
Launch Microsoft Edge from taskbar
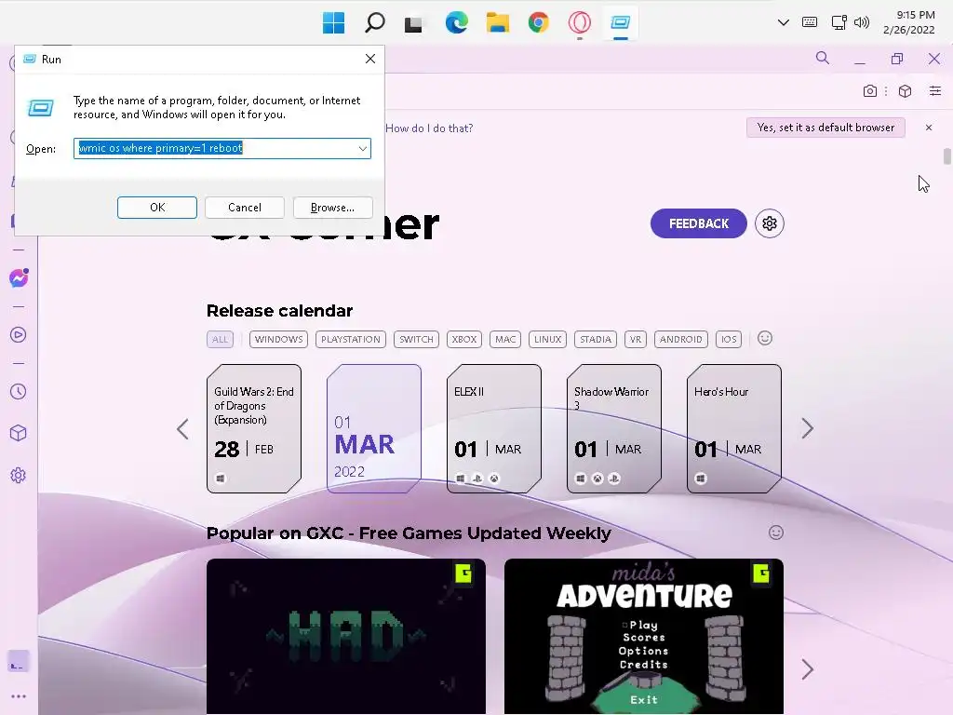point(456,23)
